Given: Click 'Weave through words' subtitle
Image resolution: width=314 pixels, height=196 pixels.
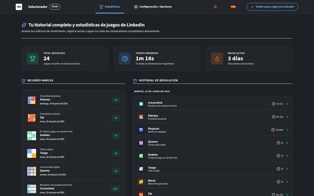Looking at the screenshot, I should coord(158,184).
